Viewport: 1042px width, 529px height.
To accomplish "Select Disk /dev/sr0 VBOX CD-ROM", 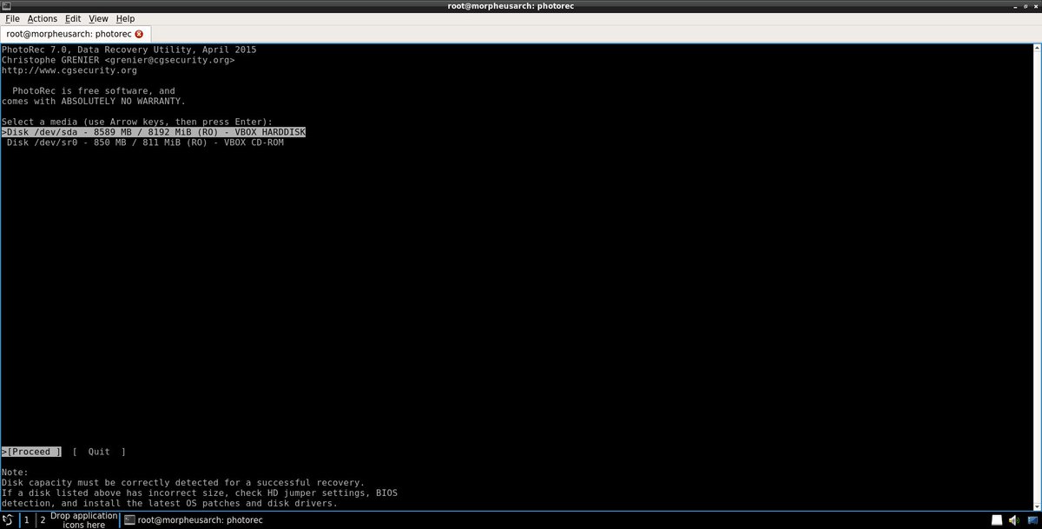I will point(145,142).
